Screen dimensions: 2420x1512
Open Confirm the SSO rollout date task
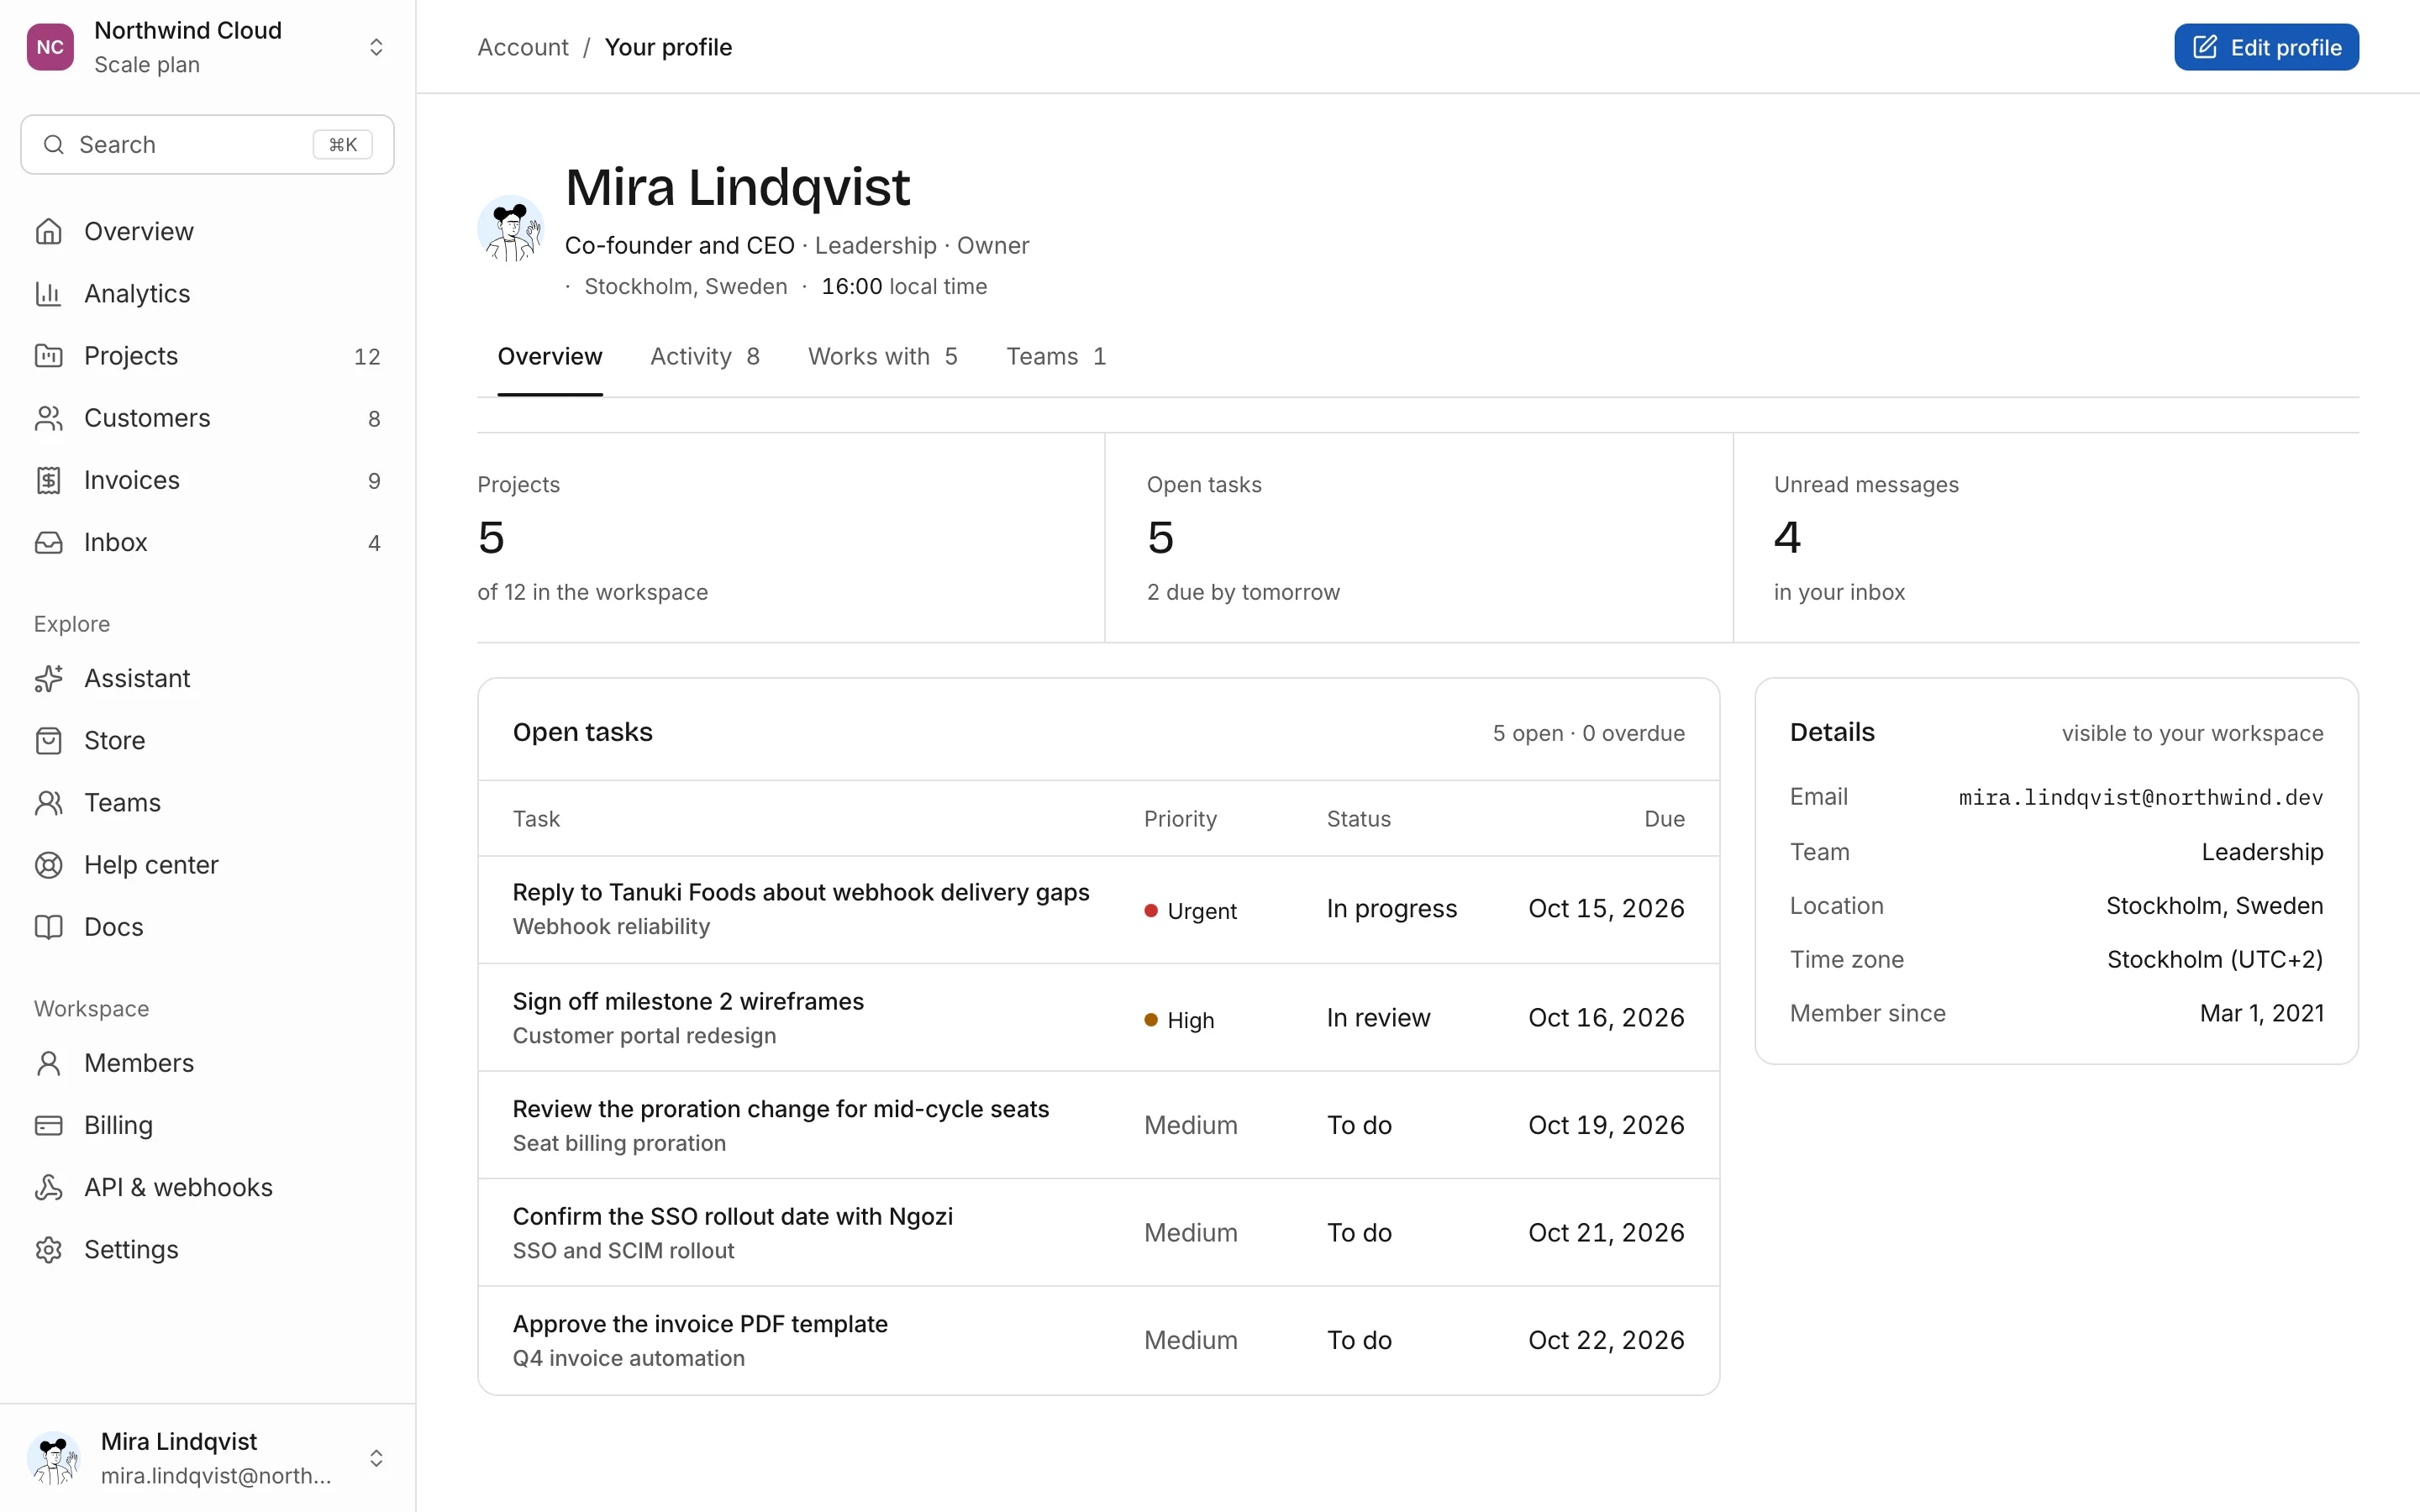[733, 1216]
